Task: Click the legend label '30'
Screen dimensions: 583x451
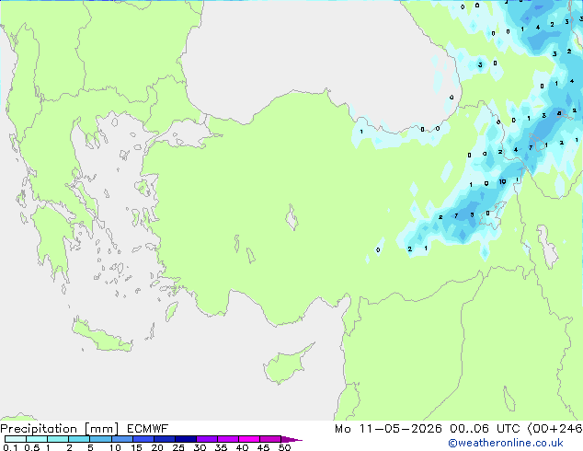Action: [x=200, y=447]
